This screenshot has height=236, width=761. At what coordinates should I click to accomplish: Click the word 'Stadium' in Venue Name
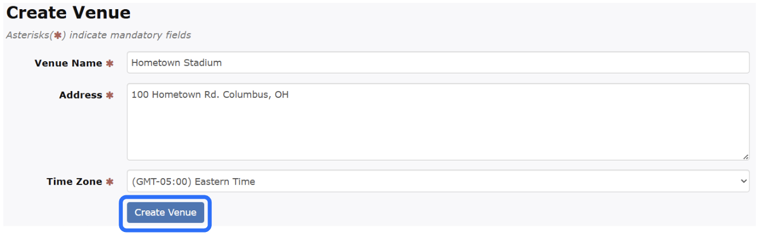(202, 63)
